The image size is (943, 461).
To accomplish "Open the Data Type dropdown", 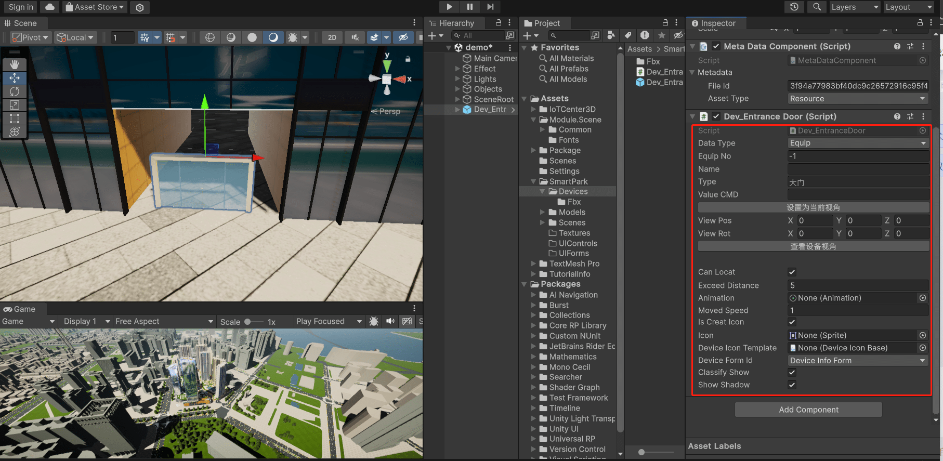I will 858,143.
